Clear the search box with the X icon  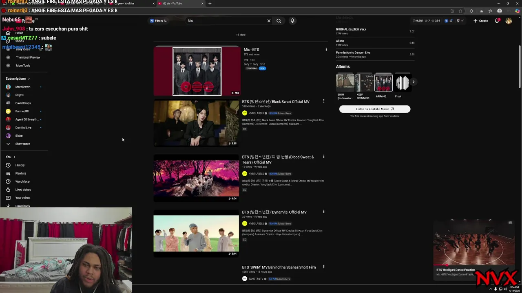(269, 21)
